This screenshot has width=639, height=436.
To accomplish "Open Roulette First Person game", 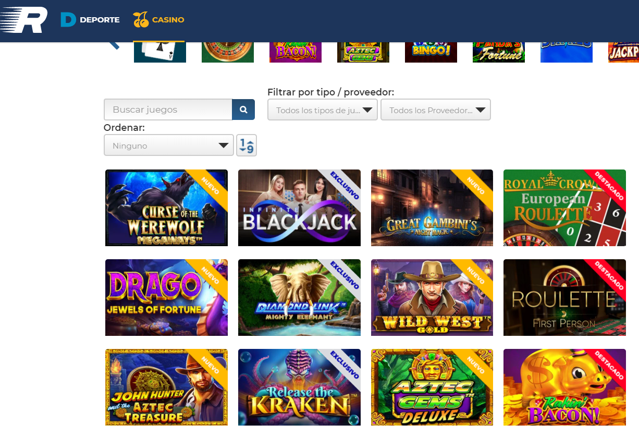I will click(564, 297).
